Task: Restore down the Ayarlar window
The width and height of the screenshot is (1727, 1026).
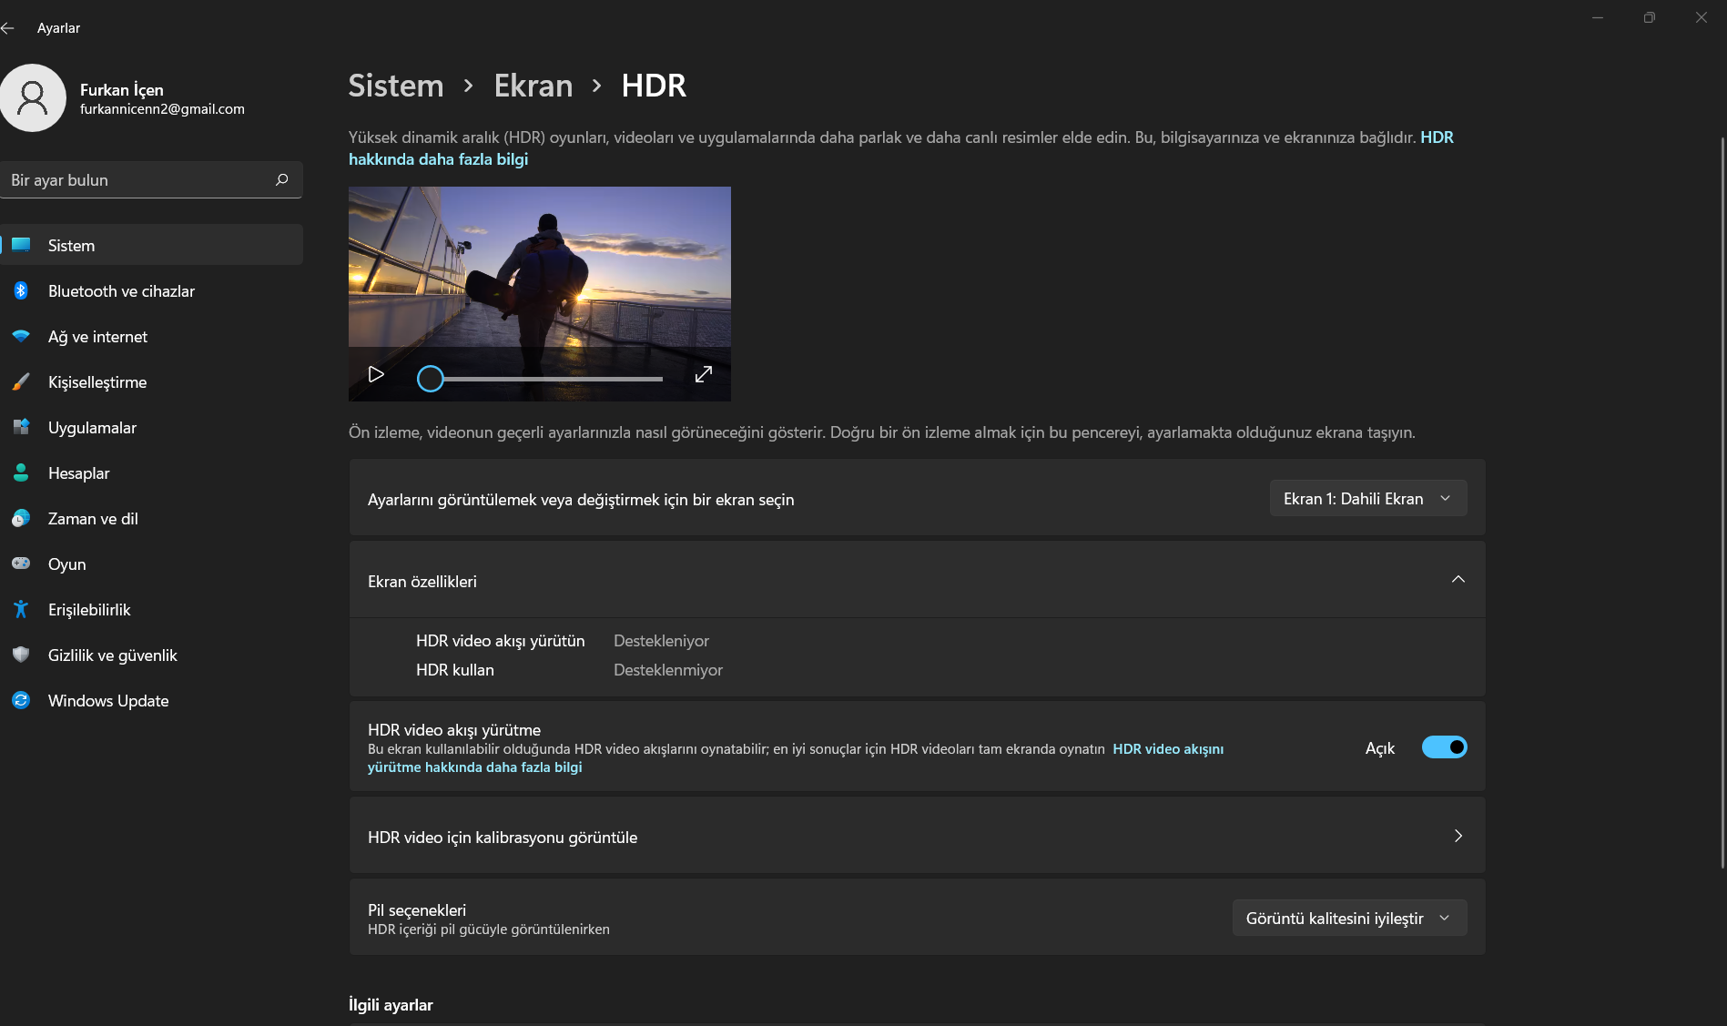Action: click(1650, 17)
